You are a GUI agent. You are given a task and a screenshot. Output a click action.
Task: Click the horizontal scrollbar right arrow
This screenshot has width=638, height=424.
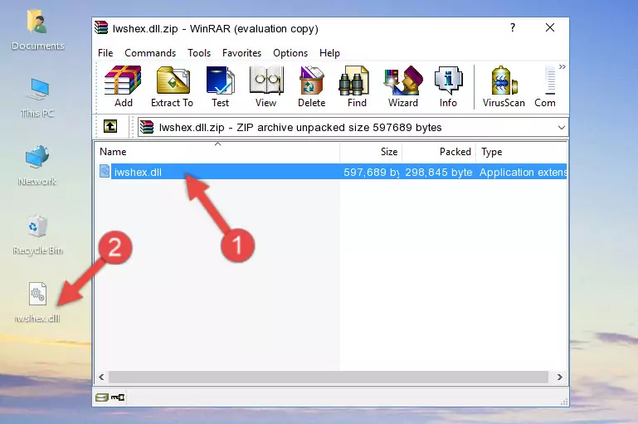point(560,378)
